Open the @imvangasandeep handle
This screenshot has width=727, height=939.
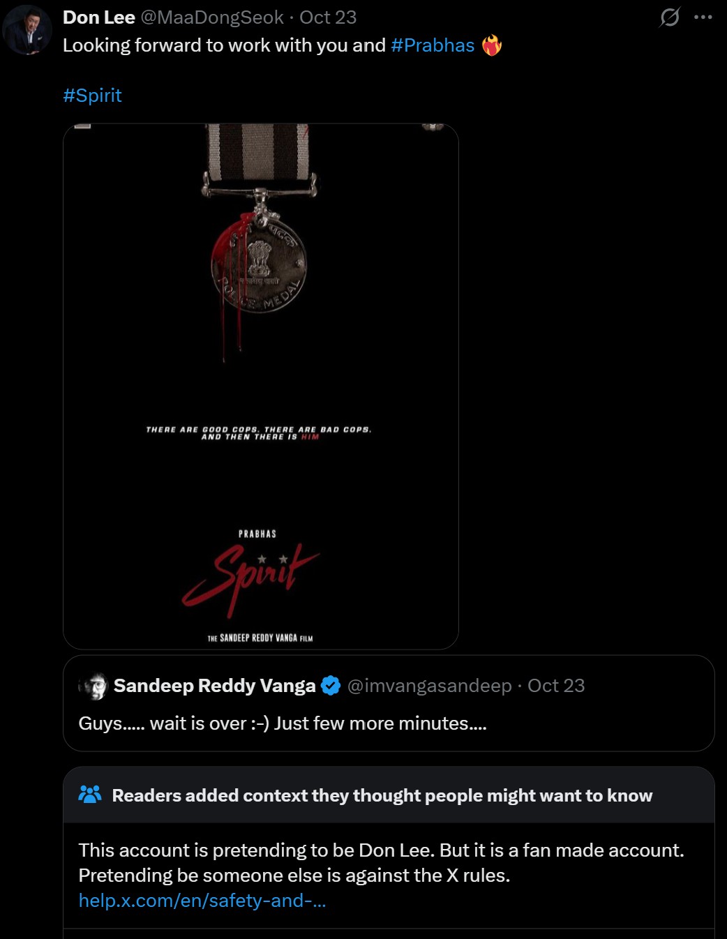[x=429, y=686]
